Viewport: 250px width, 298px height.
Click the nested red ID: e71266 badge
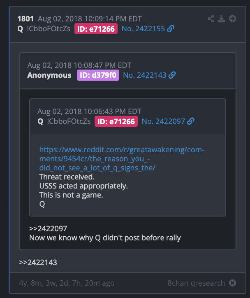(116, 121)
